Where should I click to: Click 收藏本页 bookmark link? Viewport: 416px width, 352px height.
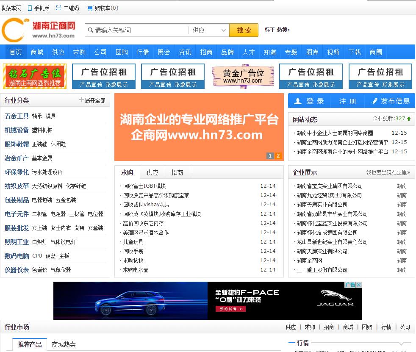11,8
